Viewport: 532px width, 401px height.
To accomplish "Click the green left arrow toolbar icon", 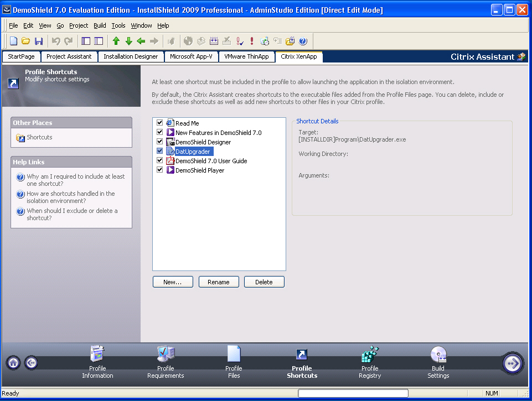I will pos(141,41).
